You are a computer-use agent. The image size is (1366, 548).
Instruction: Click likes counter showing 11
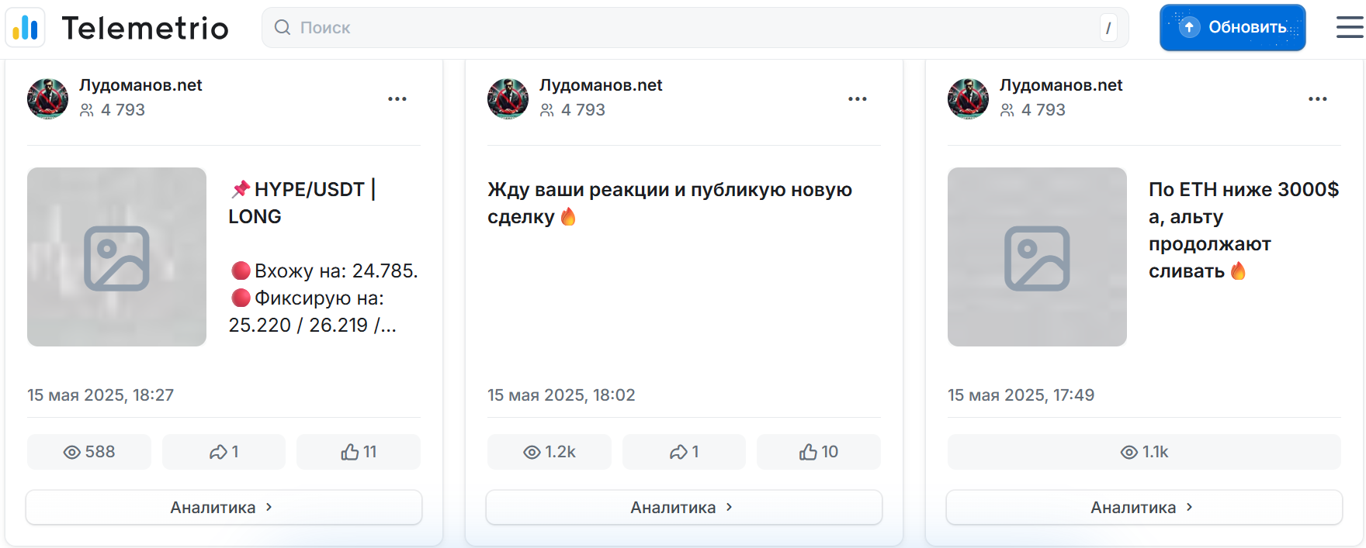[359, 452]
